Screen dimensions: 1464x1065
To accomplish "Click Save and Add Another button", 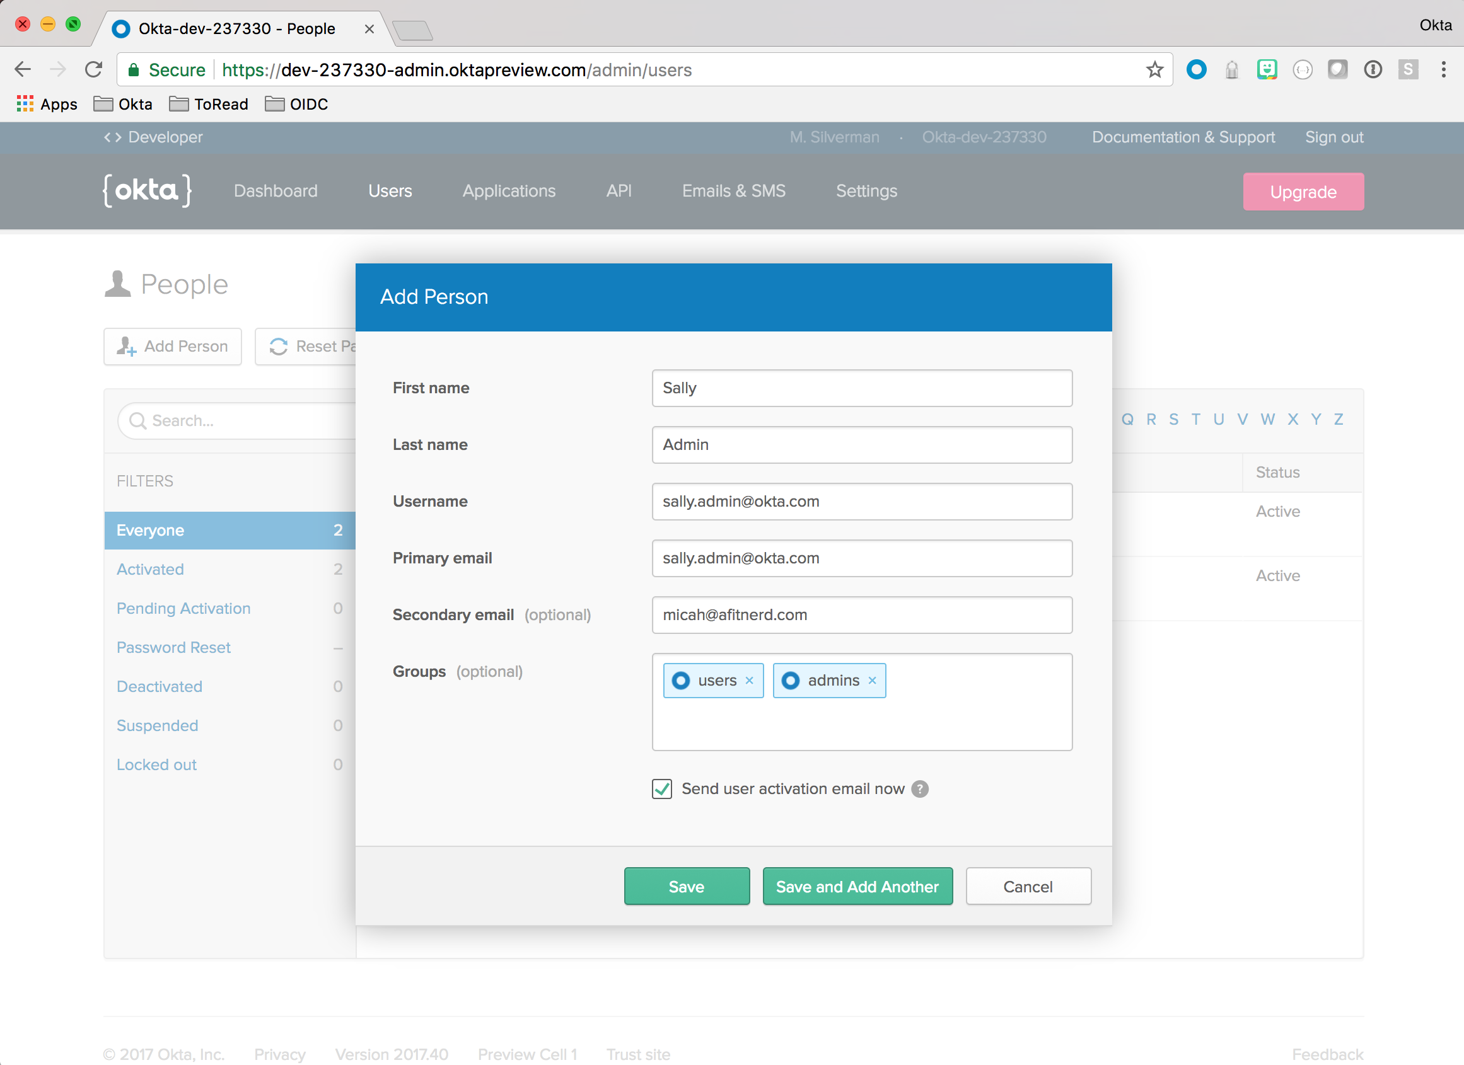I will click(857, 887).
